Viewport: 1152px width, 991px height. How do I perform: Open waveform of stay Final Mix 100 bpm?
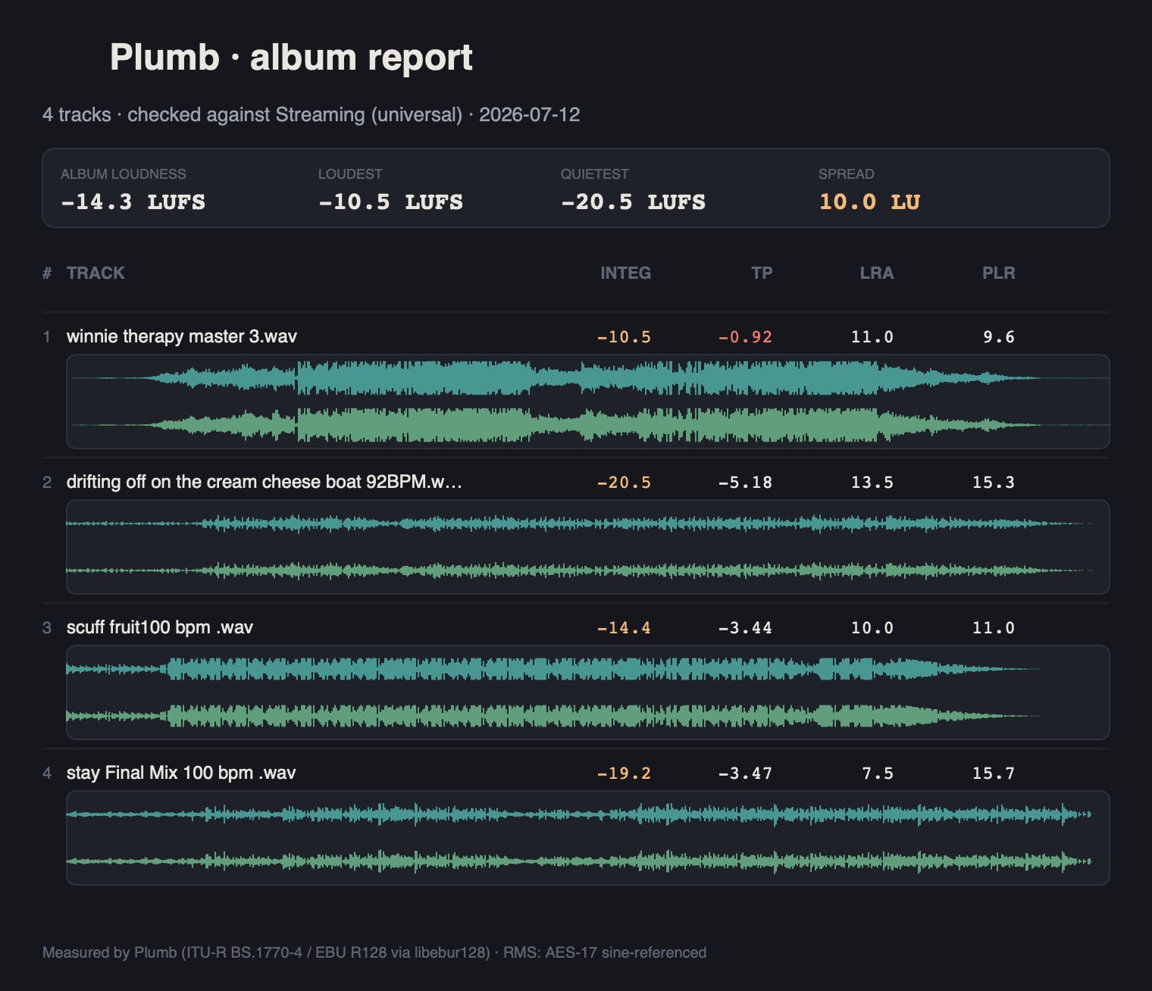click(588, 838)
